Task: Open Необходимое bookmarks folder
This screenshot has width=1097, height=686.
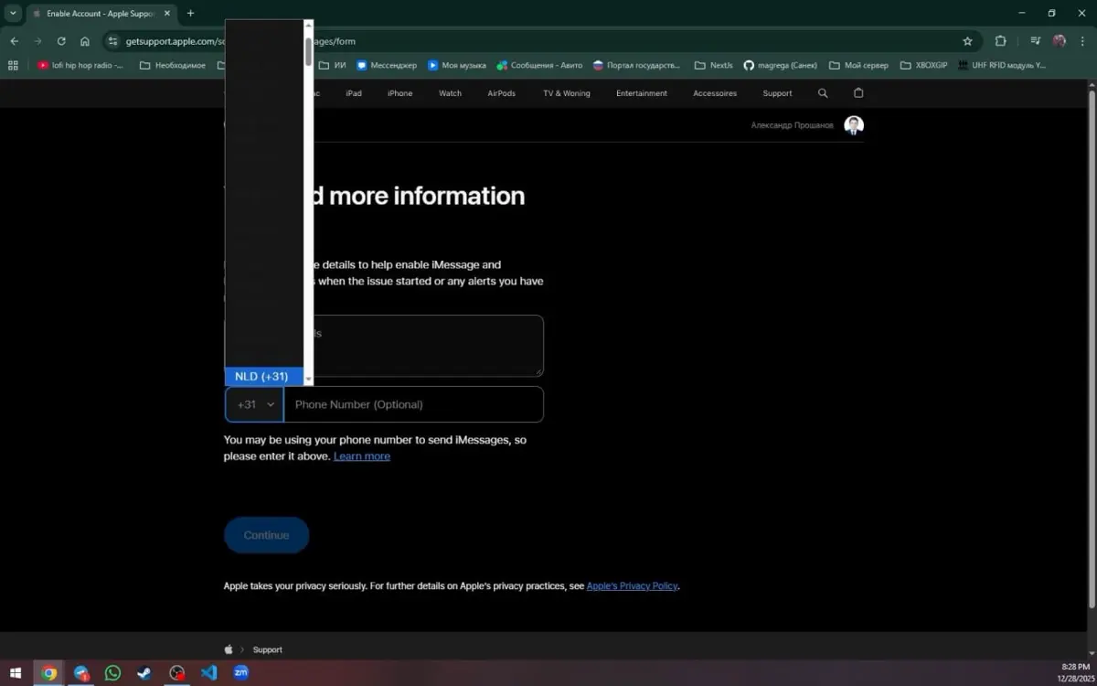Action: coord(173,65)
